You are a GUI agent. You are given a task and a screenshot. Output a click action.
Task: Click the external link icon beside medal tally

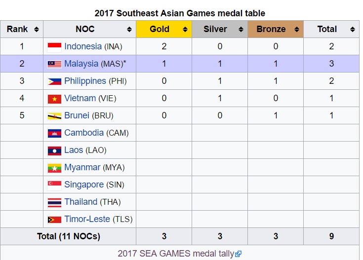(238, 254)
